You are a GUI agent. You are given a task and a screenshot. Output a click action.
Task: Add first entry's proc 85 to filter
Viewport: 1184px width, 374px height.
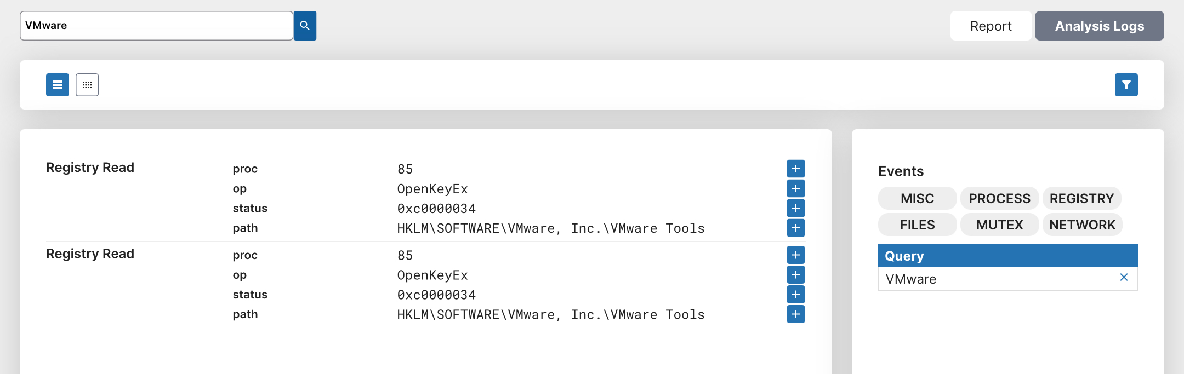point(795,169)
